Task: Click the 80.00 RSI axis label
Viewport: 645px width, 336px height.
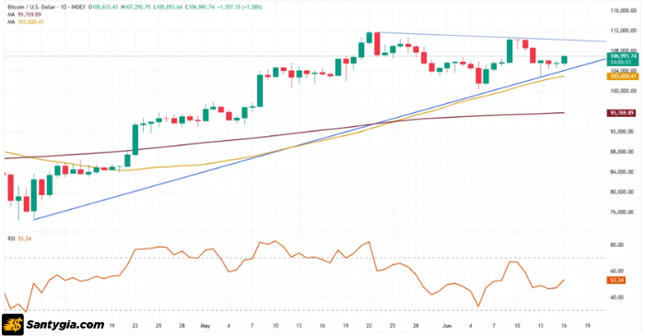Action: [616, 245]
